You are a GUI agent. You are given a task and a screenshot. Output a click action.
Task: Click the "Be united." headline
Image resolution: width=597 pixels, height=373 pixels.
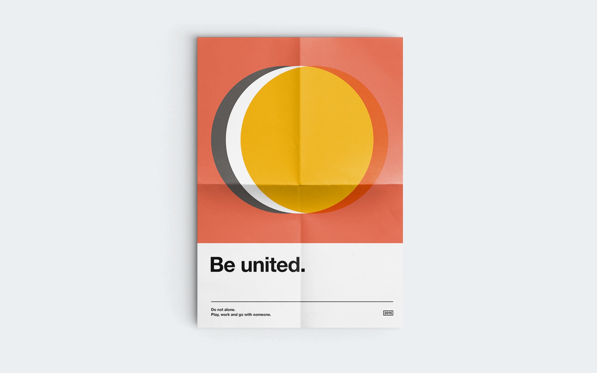(258, 265)
